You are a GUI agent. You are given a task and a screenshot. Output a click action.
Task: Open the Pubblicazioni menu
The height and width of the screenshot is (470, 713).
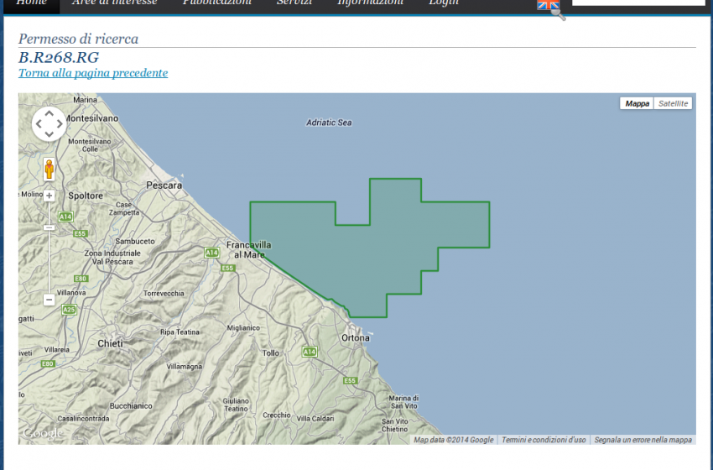(216, 3)
